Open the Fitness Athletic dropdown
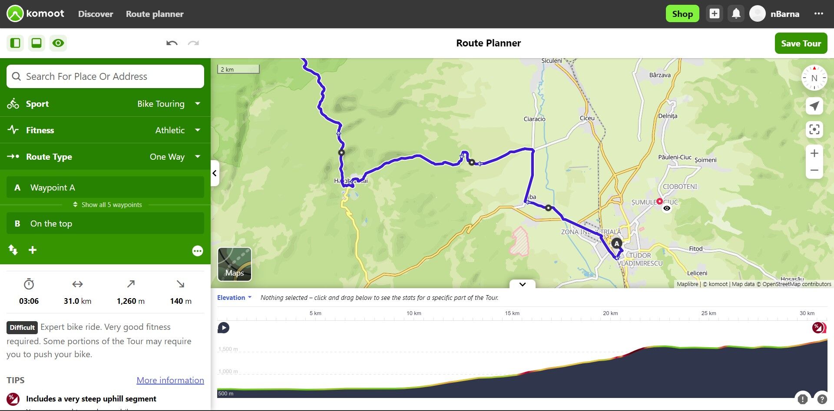 point(105,130)
